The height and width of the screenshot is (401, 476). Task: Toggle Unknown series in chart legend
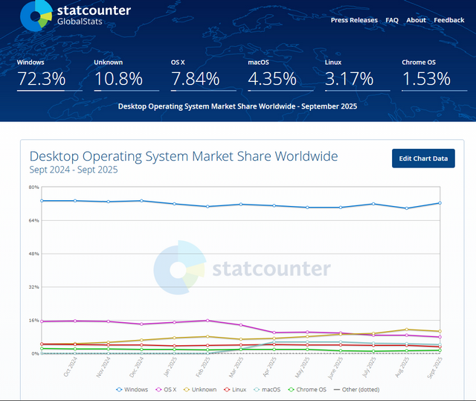[x=200, y=389]
